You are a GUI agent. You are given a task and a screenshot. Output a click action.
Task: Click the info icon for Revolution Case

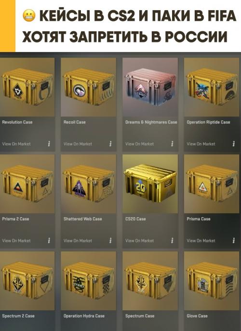click(x=49, y=144)
